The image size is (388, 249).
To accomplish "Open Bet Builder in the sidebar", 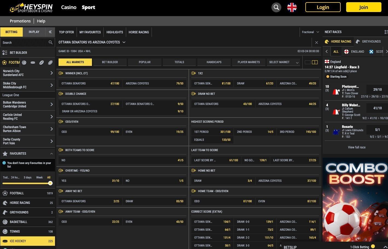I will (x=28, y=53).
